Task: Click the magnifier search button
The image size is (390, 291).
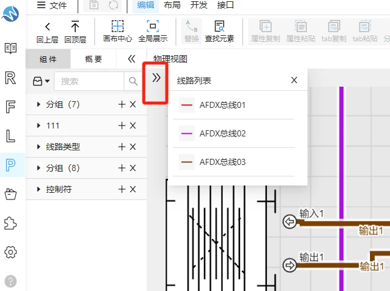Action: [x=133, y=81]
